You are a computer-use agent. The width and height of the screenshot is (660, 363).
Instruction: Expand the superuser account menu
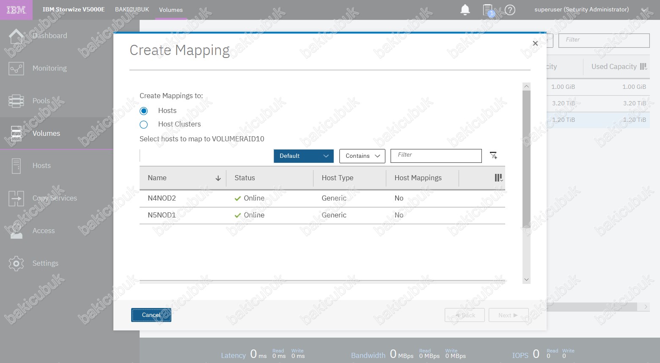coord(644,10)
